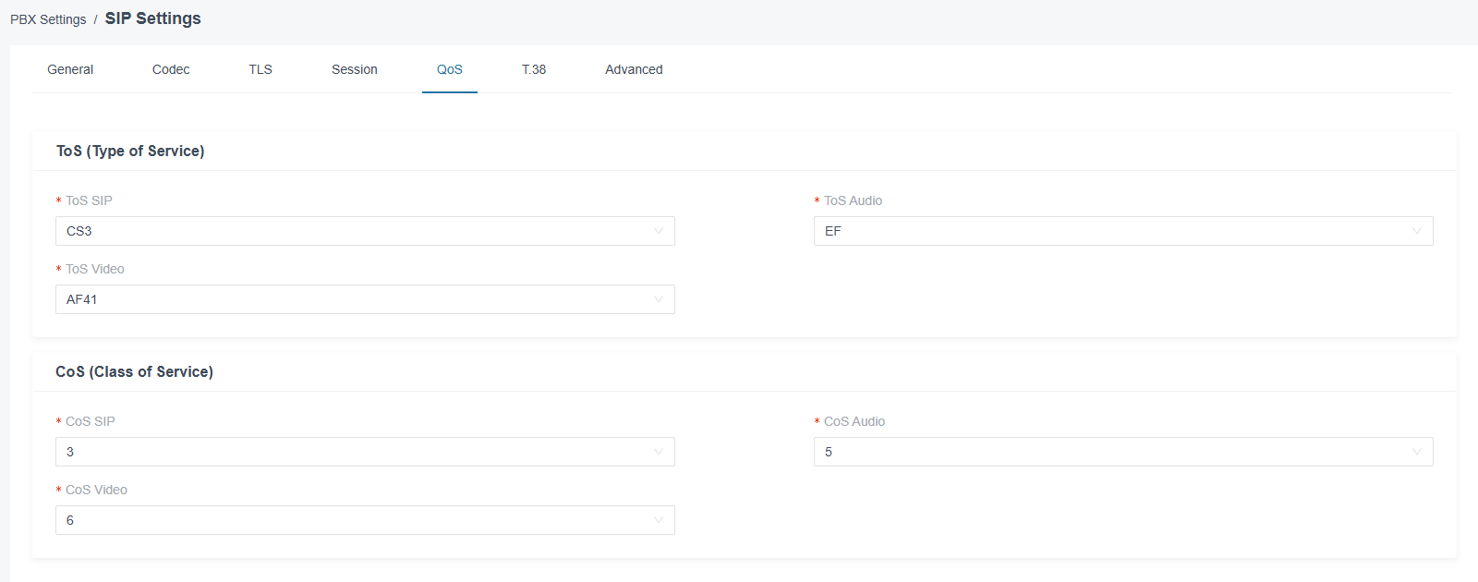This screenshot has height=582, width=1478.
Task: Click the CoS Video dropdown arrow
Action: [x=659, y=520]
